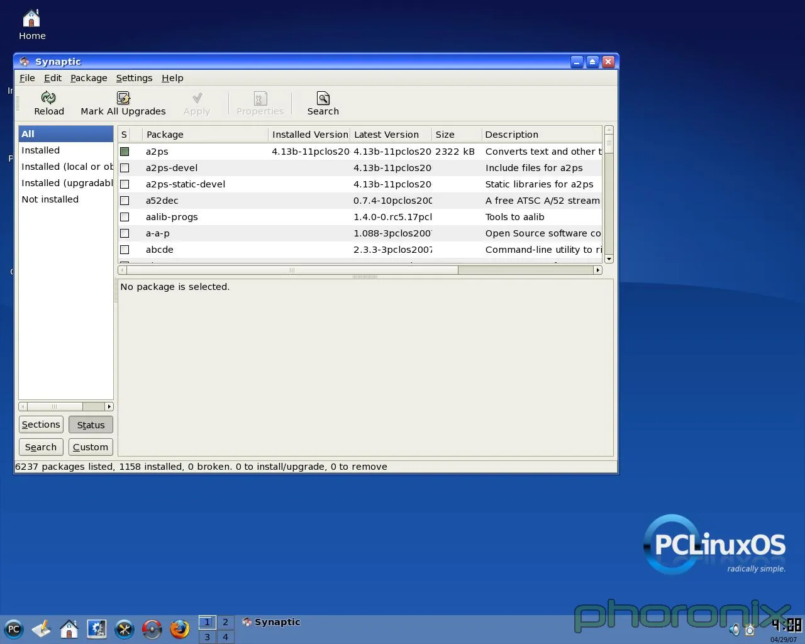Image resolution: width=805 pixels, height=644 pixels.
Task: Click the taskbar clock
Action: tap(787, 625)
